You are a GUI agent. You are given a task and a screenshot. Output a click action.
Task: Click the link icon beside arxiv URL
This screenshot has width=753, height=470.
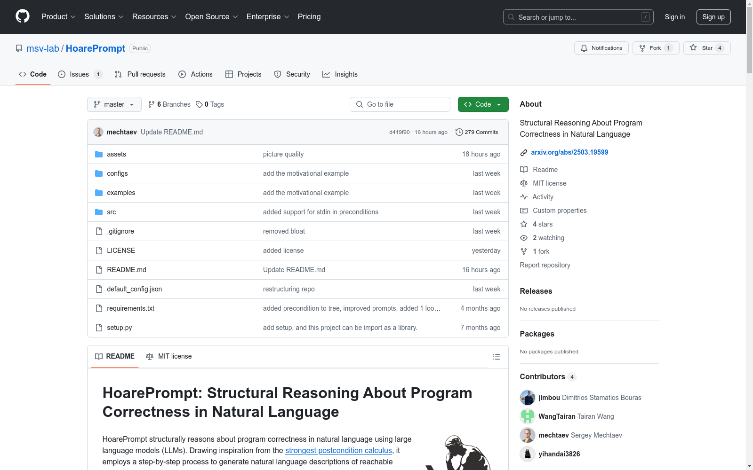(x=524, y=152)
